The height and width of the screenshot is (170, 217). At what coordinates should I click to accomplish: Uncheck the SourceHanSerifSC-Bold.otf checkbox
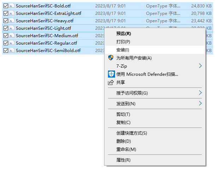5,6
